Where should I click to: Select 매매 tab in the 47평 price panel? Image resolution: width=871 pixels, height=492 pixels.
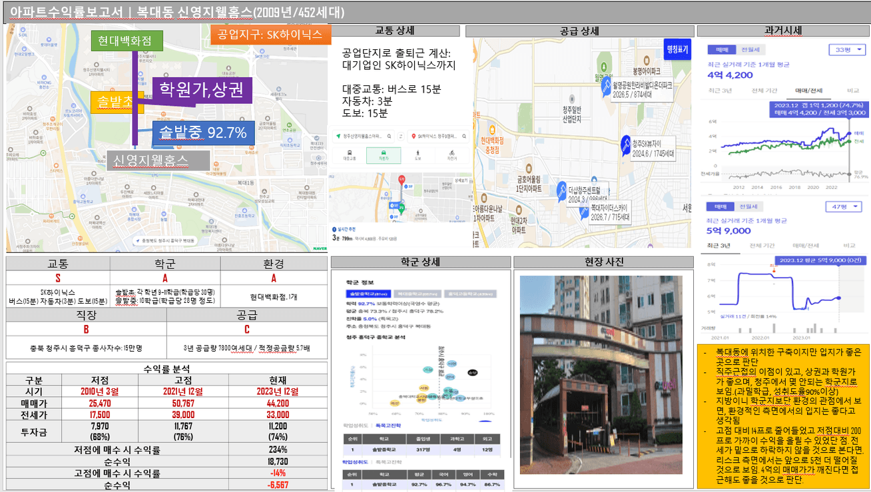coord(720,207)
